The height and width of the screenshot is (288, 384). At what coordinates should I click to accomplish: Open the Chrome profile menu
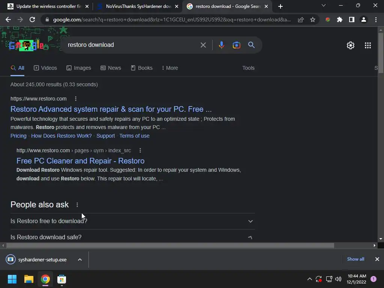coord(364,19)
